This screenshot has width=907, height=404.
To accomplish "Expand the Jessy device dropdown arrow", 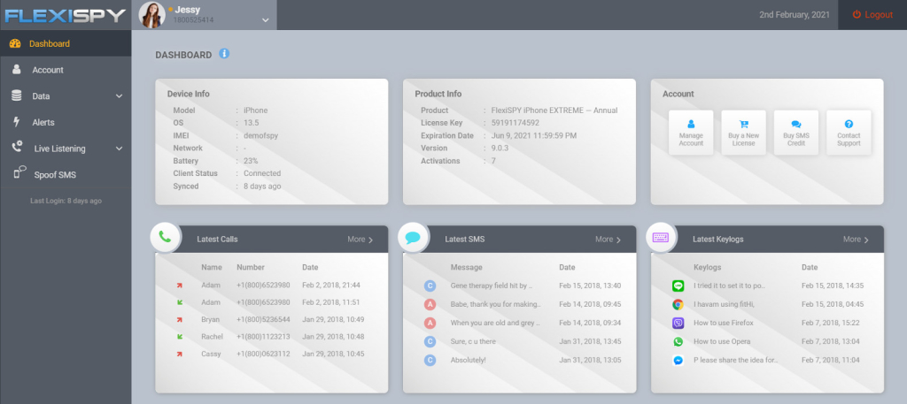I will 266,20.
